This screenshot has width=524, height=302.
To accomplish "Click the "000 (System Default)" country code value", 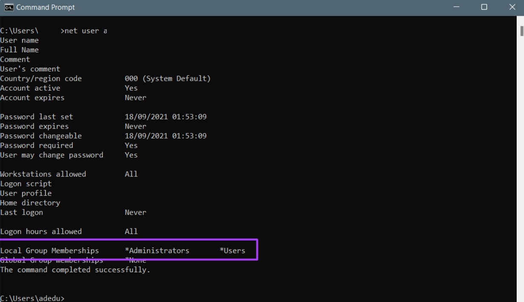I will pyautogui.click(x=168, y=79).
